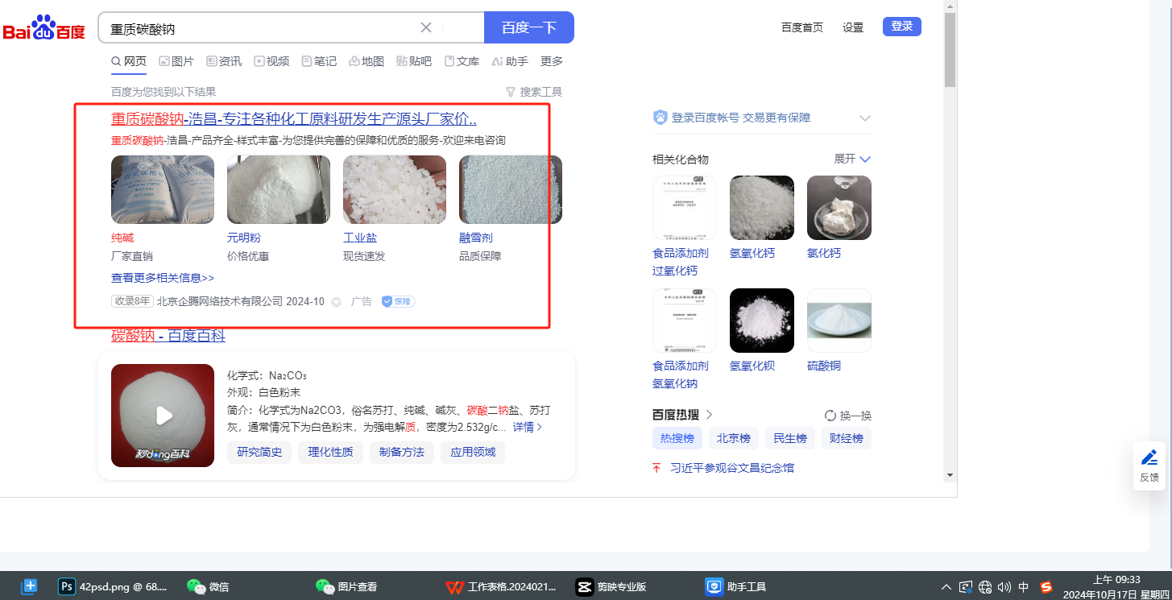Image resolution: width=1172 pixels, height=600 pixels.
Task: Click the refresh icon for 换一换
Action: click(830, 416)
